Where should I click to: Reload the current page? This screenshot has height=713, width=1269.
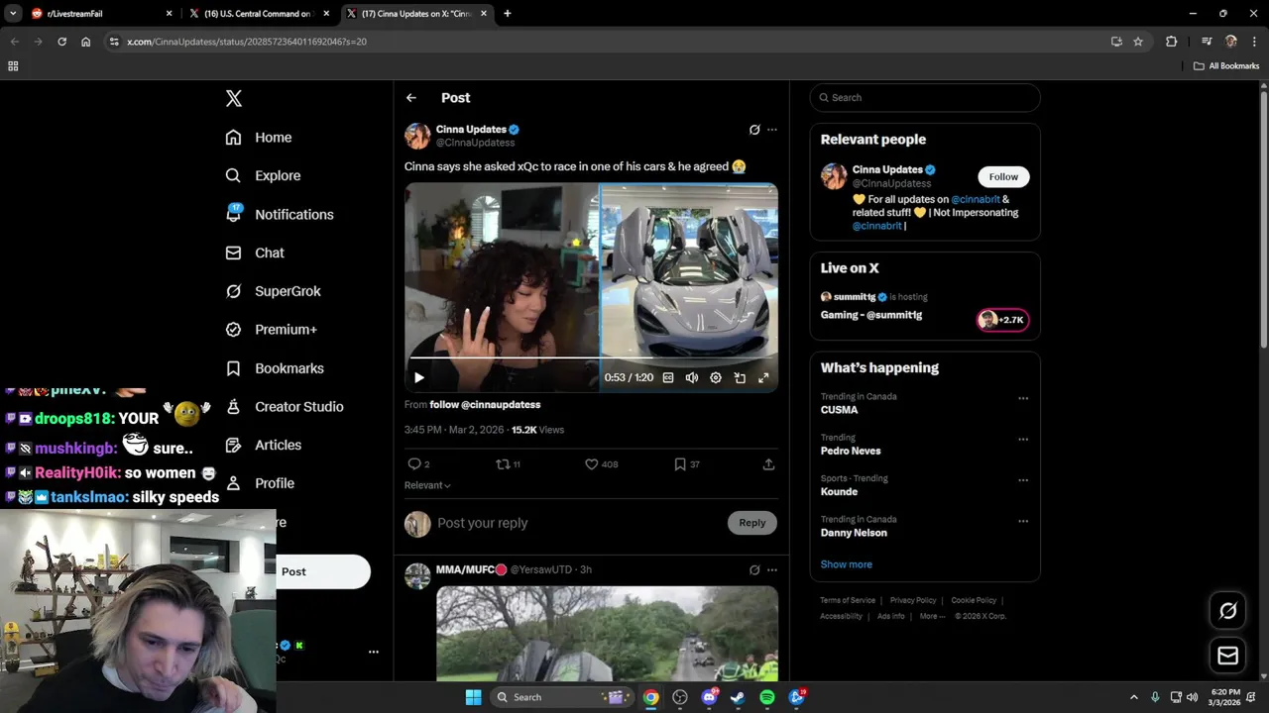[x=61, y=42]
